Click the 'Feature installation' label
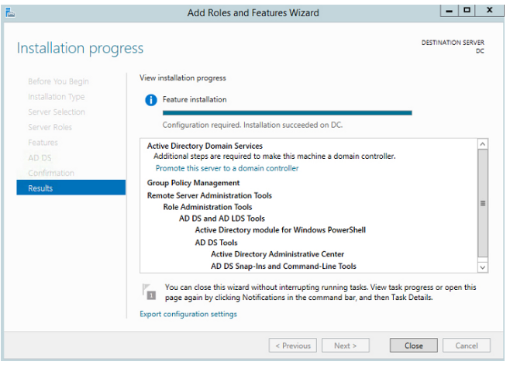This screenshot has width=510, height=365. (x=195, y=99)
